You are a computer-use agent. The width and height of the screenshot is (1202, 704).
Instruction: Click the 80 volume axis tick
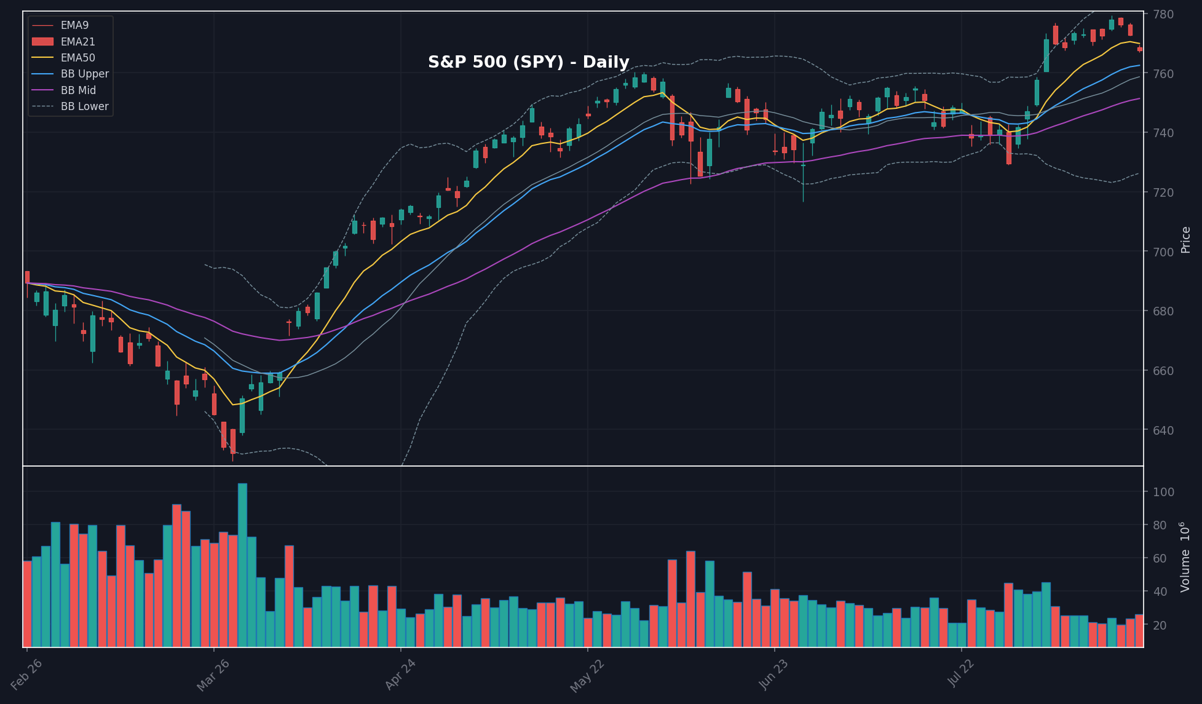coord(1160,525)
